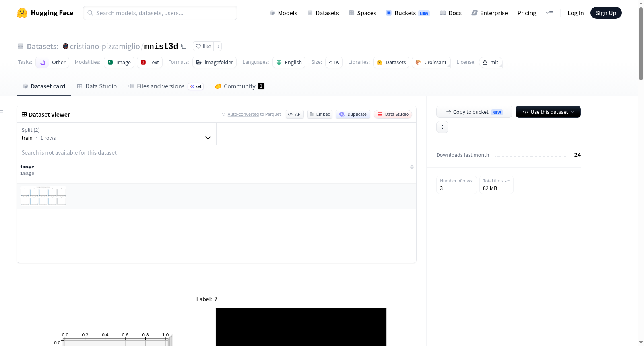Expand the Use this dataset dropdown
The image size is (644, 346).
(x=548, y=112)
